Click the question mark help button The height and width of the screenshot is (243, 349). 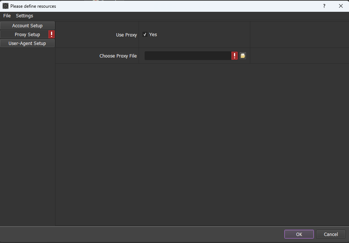coord(324,6)
